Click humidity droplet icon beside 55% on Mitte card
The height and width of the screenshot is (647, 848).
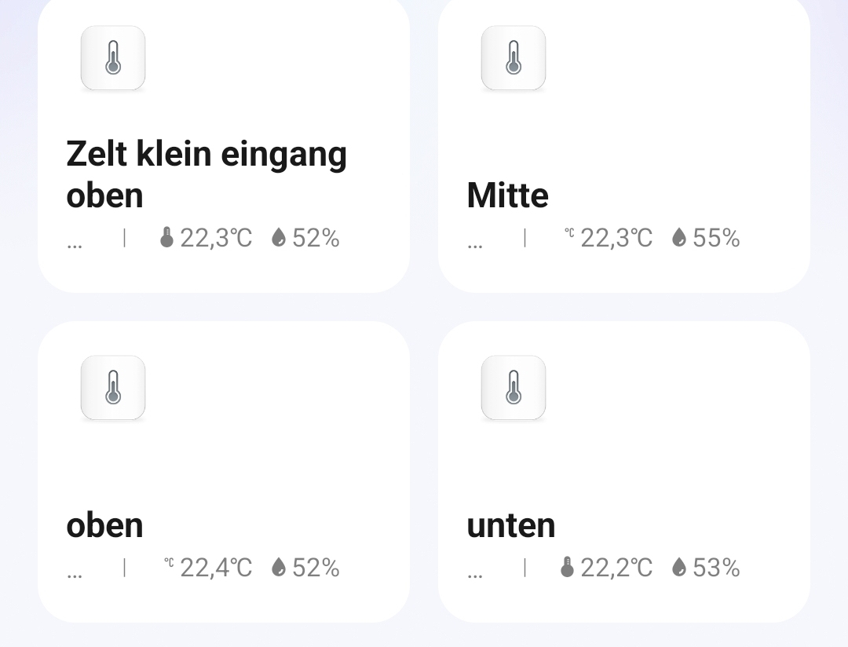678,237
